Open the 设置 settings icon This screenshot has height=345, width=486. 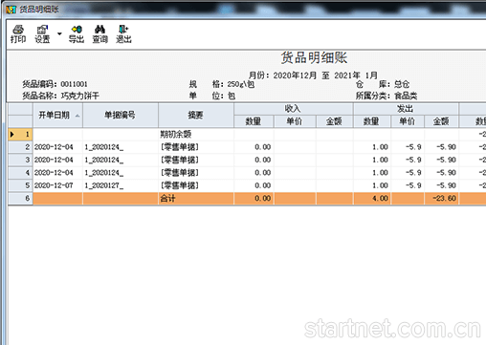click(x=42, y=33)
